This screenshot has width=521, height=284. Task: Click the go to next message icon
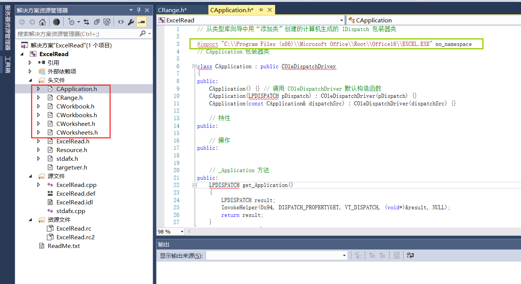(x=383, y=255)
